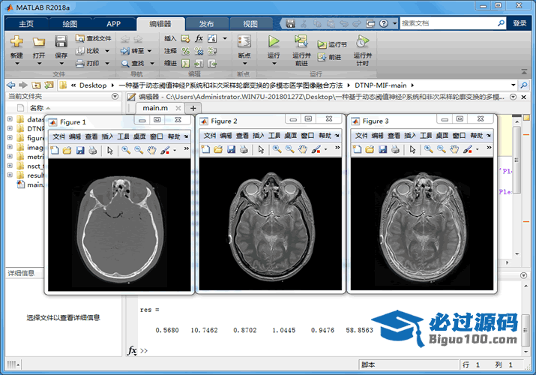Open the Run (运行) dropdown arrow
Viewport: 536px width, 375px height.
click(274, 64)
